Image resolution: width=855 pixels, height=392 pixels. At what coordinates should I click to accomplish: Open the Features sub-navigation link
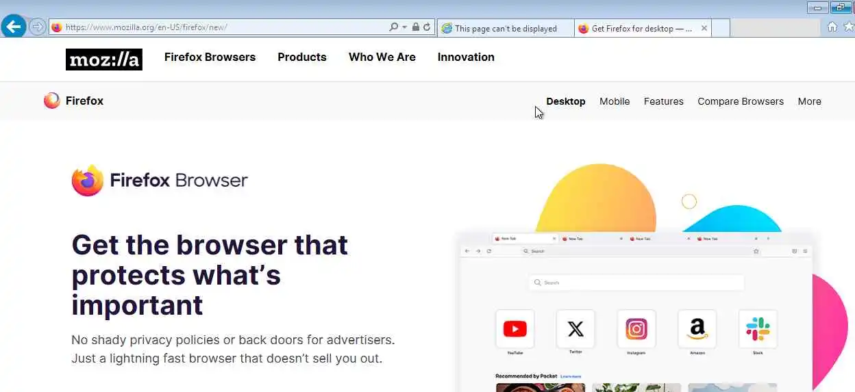point(664,101)
